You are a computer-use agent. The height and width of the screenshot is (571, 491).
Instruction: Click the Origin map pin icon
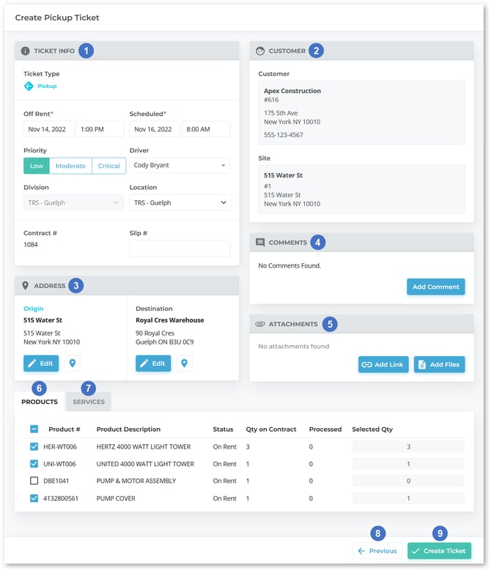pos(73,364)
